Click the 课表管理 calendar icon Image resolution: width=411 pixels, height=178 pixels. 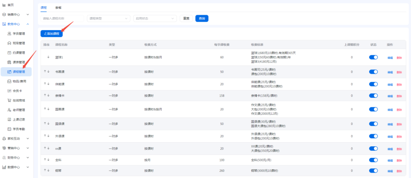[10, 62]
